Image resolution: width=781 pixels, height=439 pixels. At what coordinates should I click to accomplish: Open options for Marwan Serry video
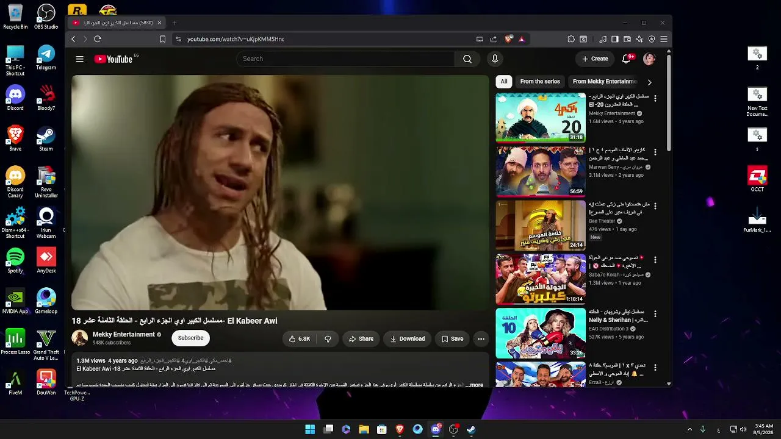(x=655, y=152)
